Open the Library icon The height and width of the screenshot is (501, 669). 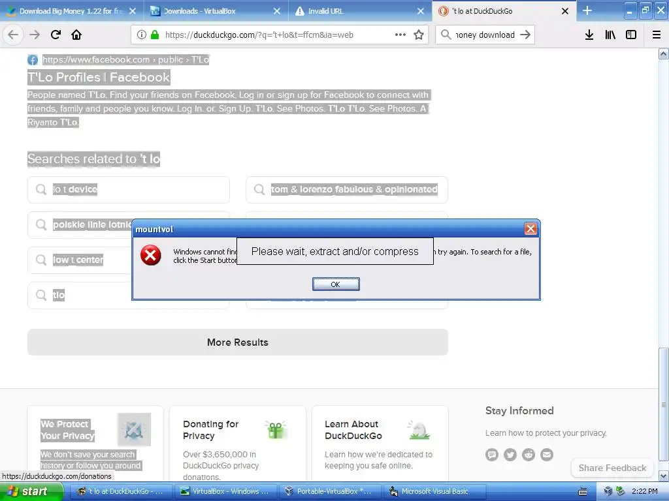(610, 35)
